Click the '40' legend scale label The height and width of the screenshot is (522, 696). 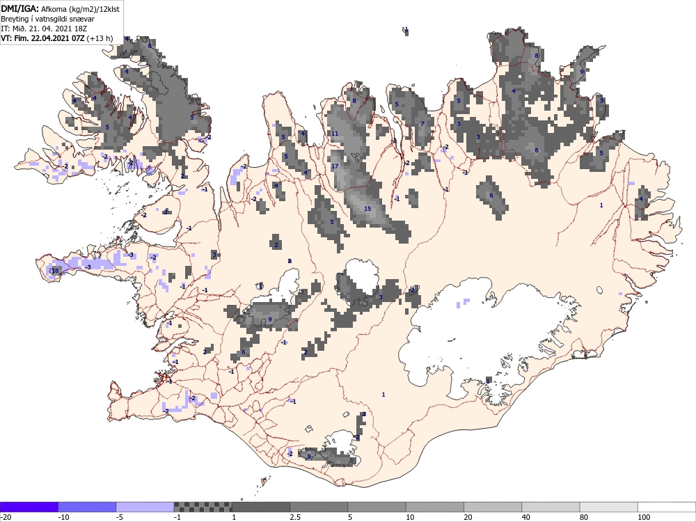tap(526, 517)
